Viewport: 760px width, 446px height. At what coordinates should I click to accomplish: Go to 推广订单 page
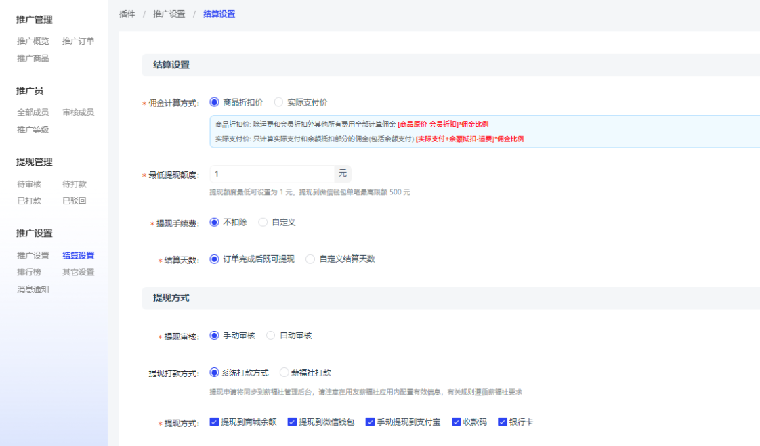tap(79, 41)
